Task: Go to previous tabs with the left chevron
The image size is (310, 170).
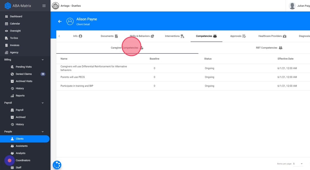Action: click(x=59, y=36)
